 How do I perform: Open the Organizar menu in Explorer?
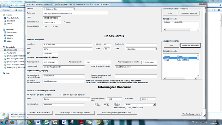click(x=7, y=10)
